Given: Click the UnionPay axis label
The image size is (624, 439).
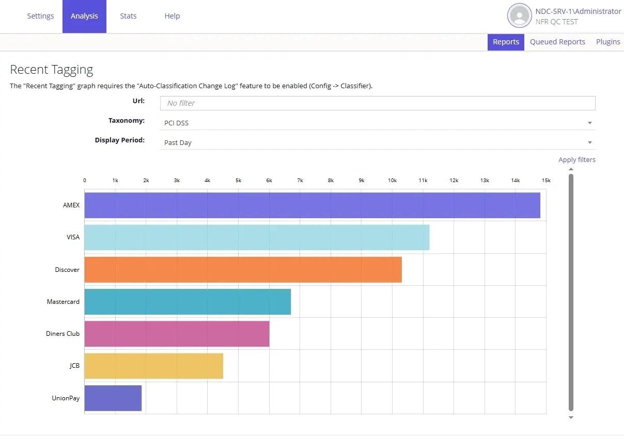Looking at the screenshot, I should click(66, 398).
